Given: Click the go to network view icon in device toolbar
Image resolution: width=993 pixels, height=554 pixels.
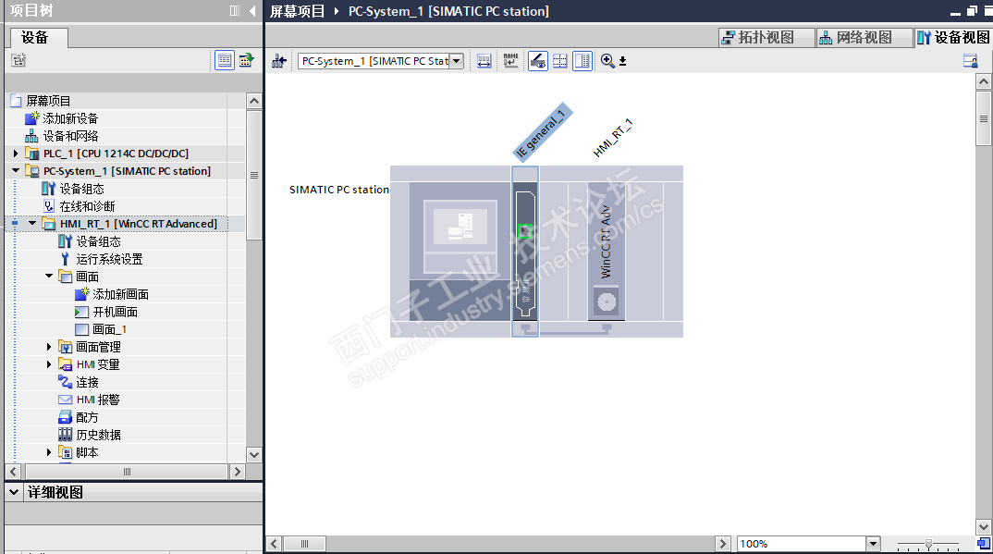Looking at the screenshot, I should (278, 61).
